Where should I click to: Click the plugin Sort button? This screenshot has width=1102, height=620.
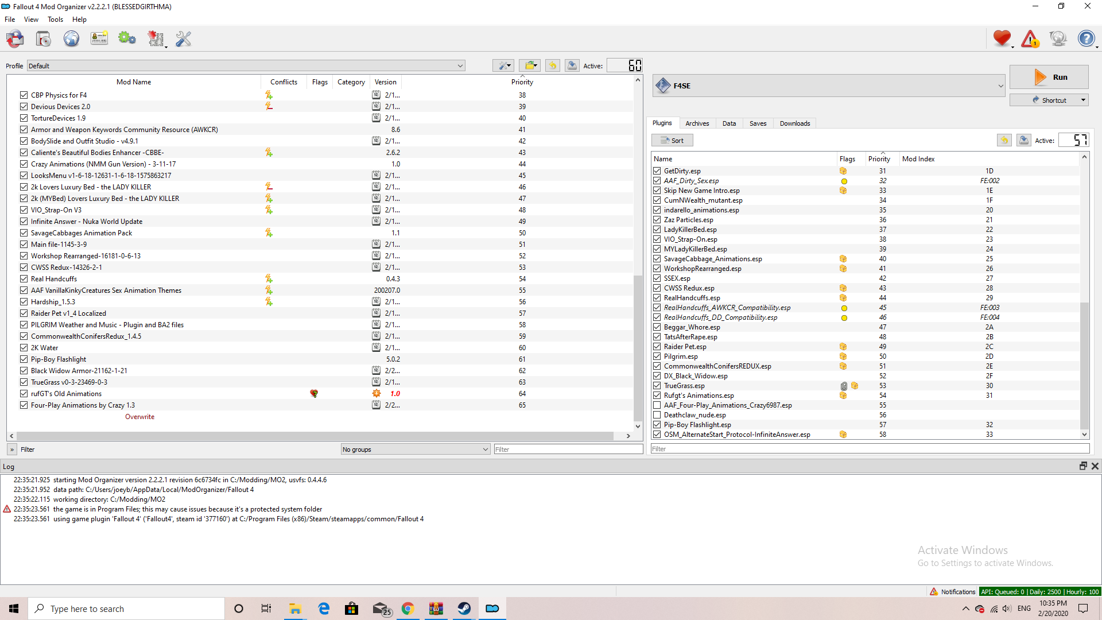672,140
